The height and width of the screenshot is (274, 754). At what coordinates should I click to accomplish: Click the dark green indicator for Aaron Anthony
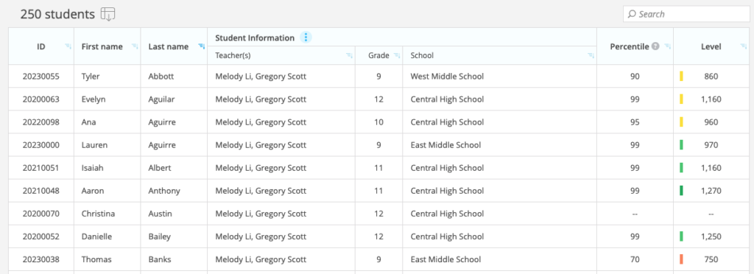681,191
